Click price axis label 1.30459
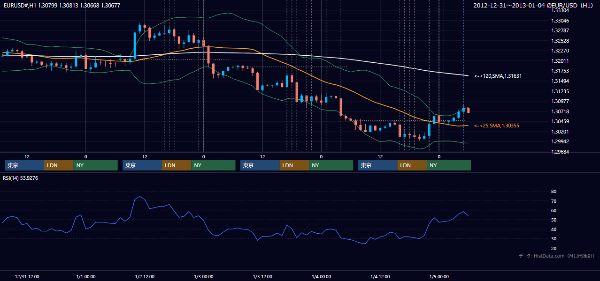 [x=560, y=121]
